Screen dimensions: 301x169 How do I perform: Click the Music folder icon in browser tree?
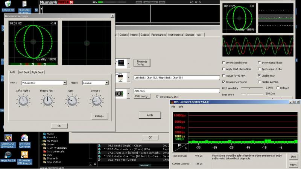[x=45, y=134]
